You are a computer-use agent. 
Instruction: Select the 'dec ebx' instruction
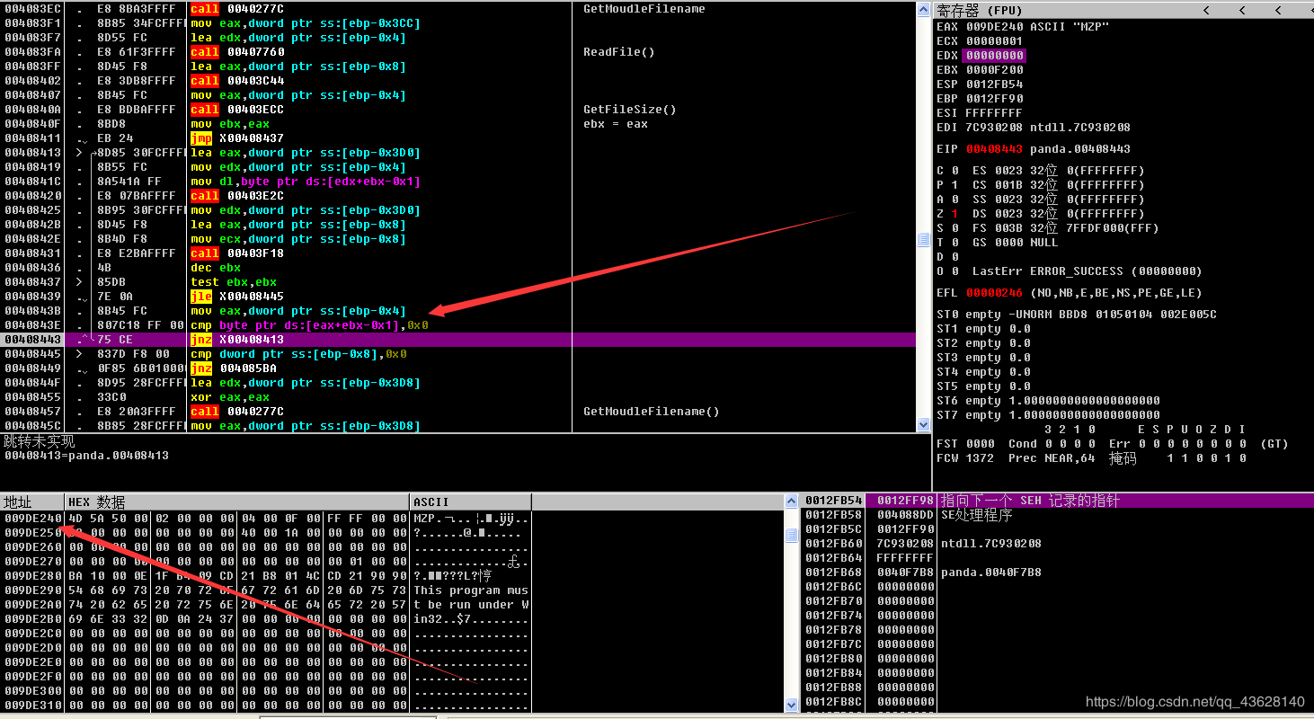[x=216, y=268]
